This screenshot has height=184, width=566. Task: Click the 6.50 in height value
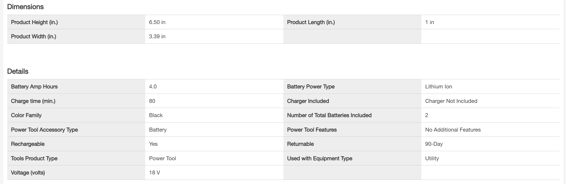(157, 22)
